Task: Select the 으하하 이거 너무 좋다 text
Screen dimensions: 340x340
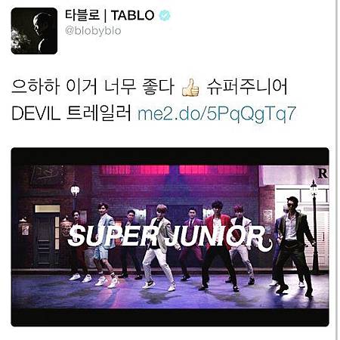Action: pyautogui.click(x=93, y=87)
